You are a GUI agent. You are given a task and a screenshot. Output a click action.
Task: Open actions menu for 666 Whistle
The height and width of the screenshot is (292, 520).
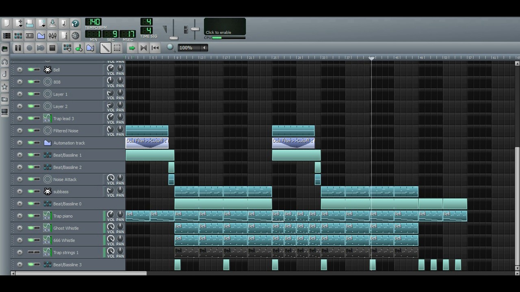coord(19,240)
